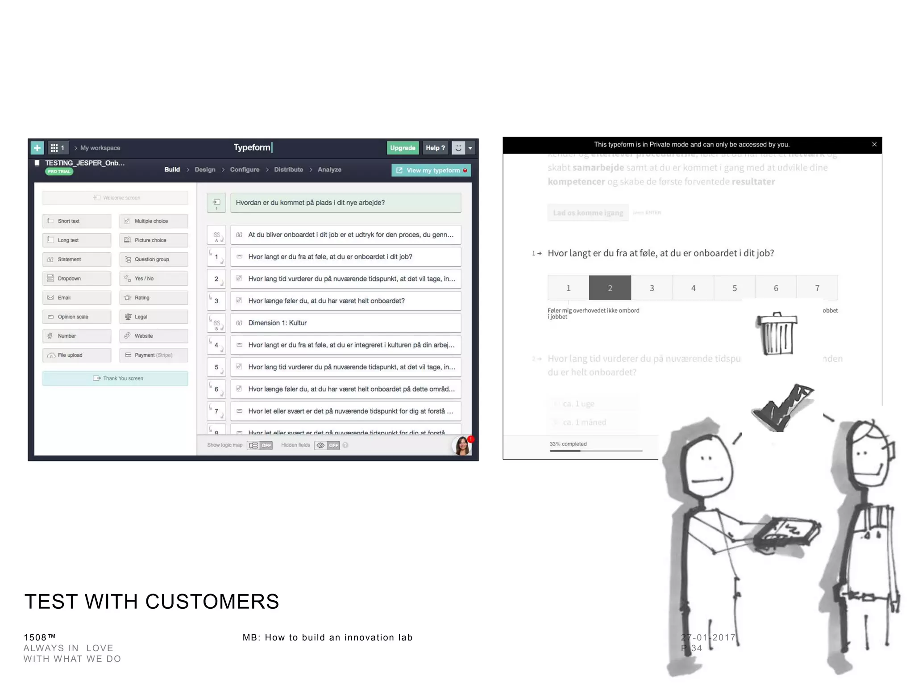
Task: Open question 1 'Hvor langt er du fra at føle'
Action: 345,257
